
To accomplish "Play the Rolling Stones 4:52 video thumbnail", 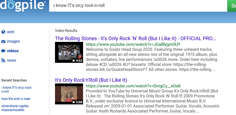I will (69, 52).
